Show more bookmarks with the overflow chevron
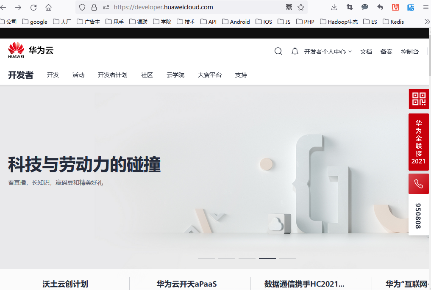Viewport: 431px width, 290px height. [x=427, y=22]
